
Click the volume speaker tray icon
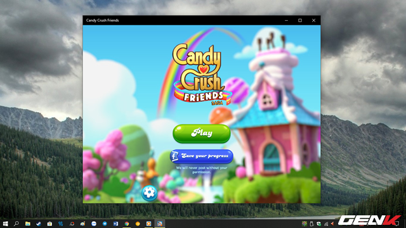click(332, 224)
